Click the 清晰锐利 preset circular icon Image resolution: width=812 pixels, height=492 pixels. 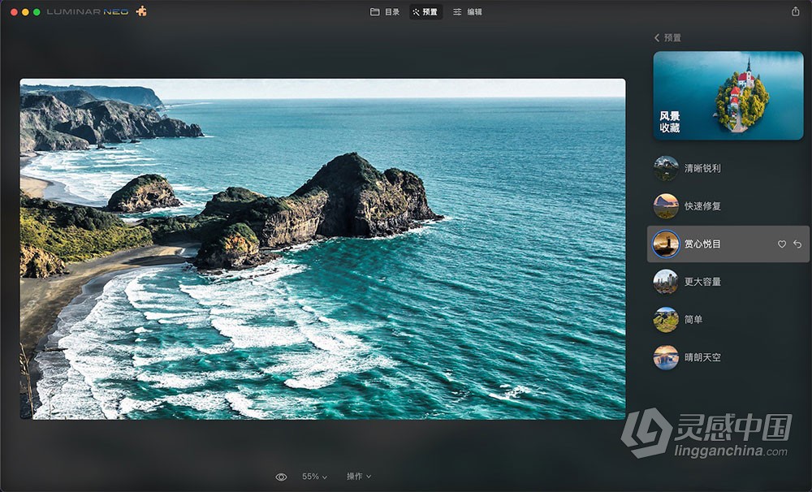click(x=666, y=168)
